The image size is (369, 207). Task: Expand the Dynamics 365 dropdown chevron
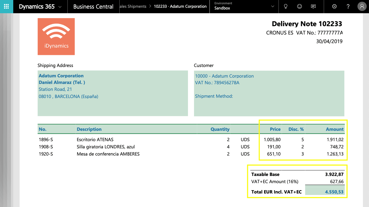pyautogui.click(x=60, y=7)
